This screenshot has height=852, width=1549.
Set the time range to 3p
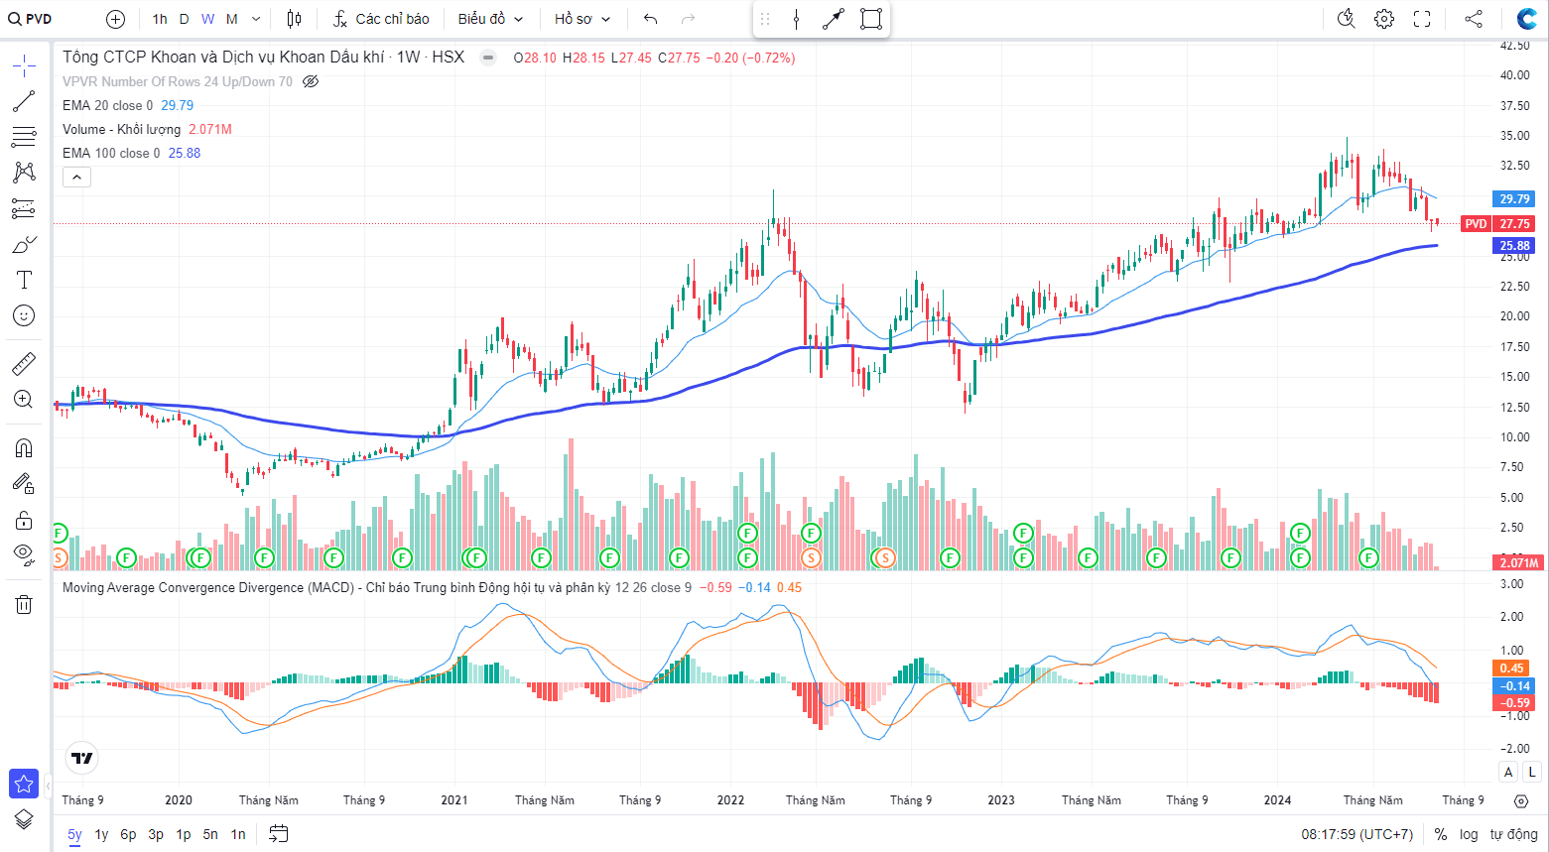click(x=156, y=834)
